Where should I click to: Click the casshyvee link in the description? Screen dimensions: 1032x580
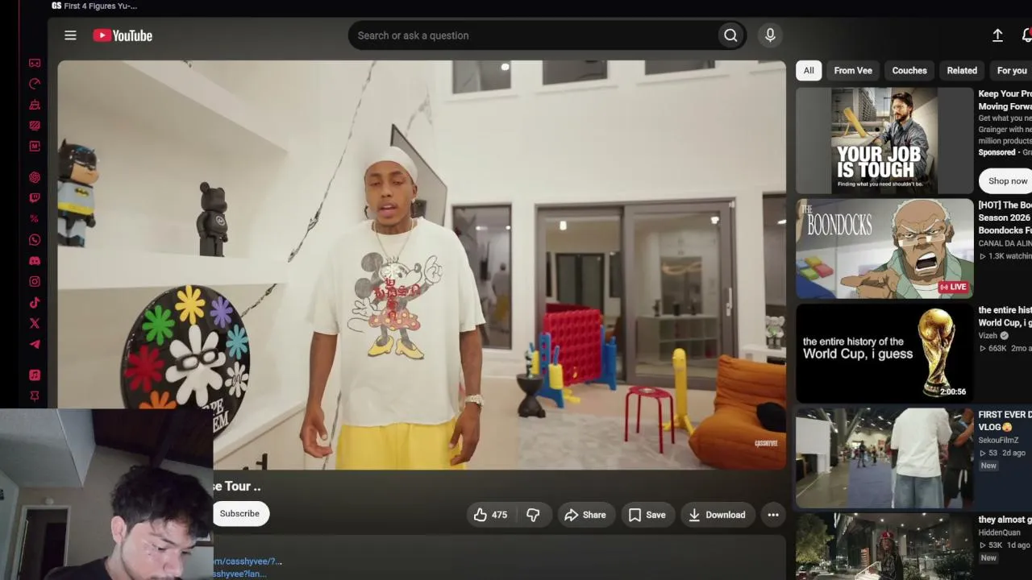pyautogui.click(x=248, y=561)
